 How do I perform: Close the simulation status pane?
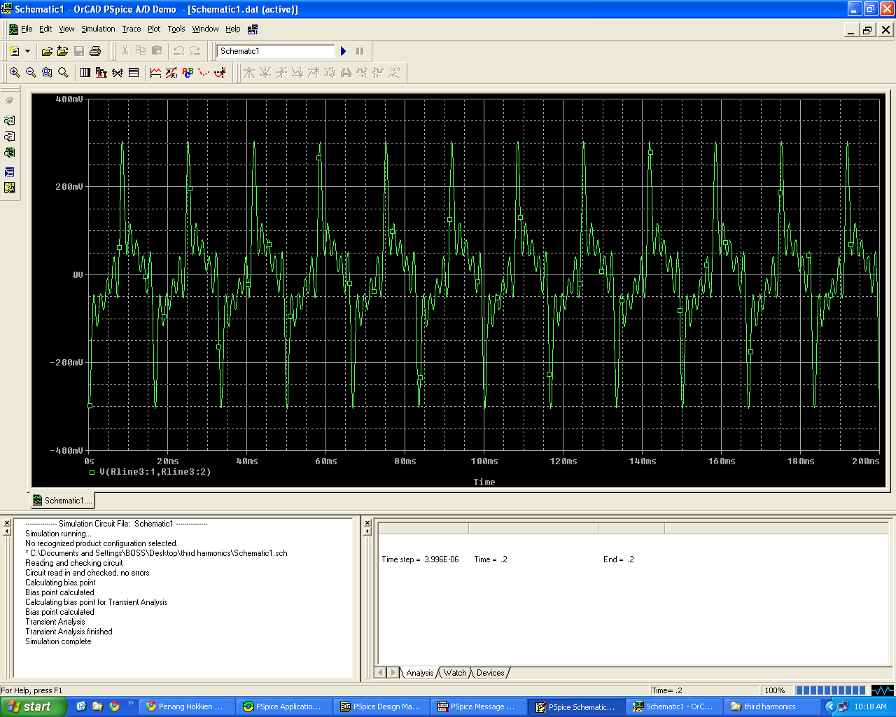click(367, 522)
